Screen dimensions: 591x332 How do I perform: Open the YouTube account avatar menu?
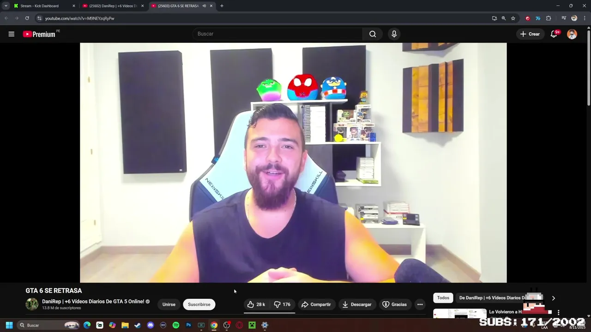[x=572, y=34]
